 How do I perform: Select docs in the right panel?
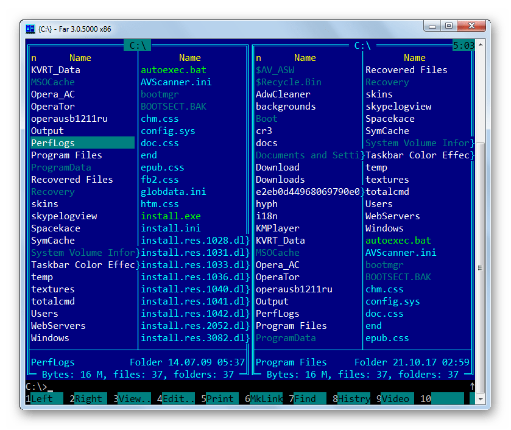[x=267, y=143]
